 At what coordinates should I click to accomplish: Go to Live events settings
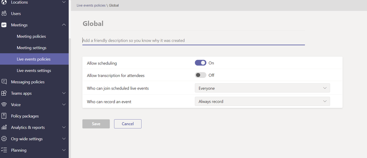coord(34,70)
